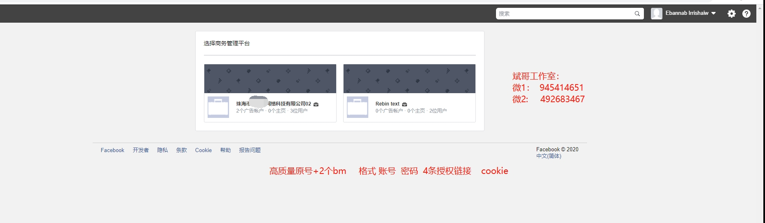Select the Rebin text business name
The height and width of the screenshot is (223, 765).
tap(387, 104)
